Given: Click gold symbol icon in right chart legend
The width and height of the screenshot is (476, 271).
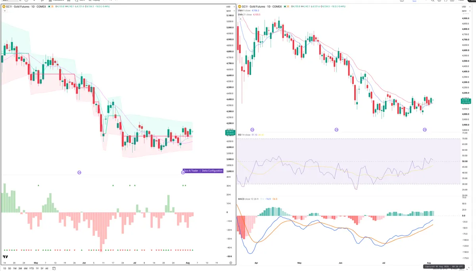Looking at the screenshot, I should pos(240,7).
